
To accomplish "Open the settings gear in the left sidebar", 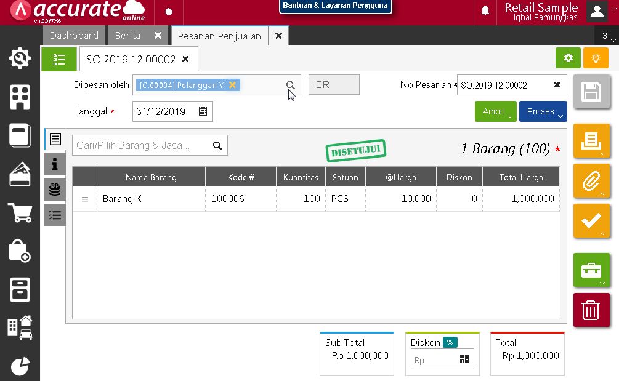I will 20,58.
